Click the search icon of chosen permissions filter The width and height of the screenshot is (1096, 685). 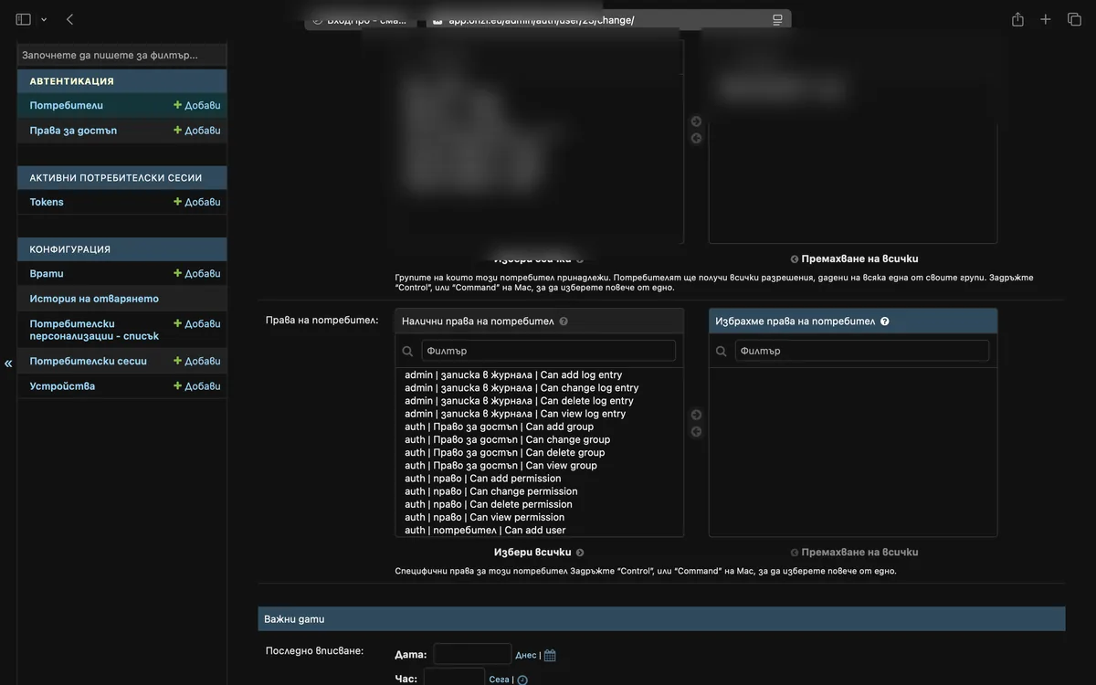pyautogui.click(x=722, y=351)
